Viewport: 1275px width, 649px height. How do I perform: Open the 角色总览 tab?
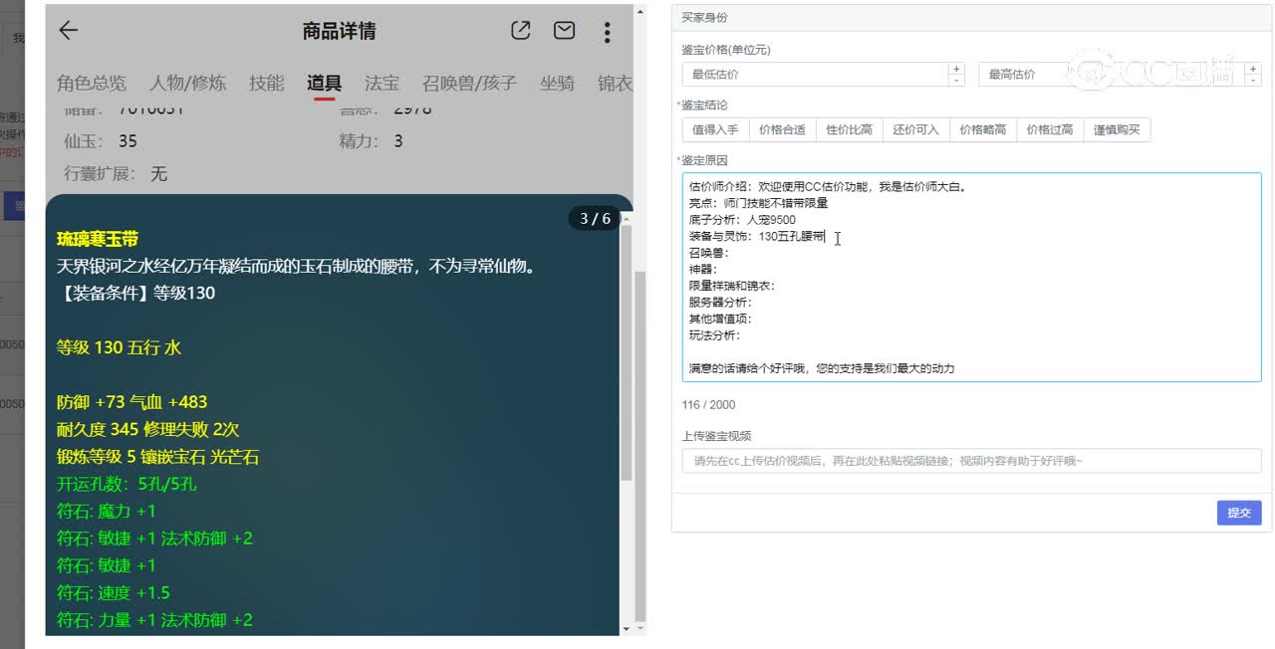click(x=92, y=83)
